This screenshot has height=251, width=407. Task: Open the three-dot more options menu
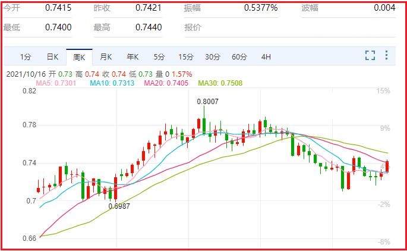386,55
